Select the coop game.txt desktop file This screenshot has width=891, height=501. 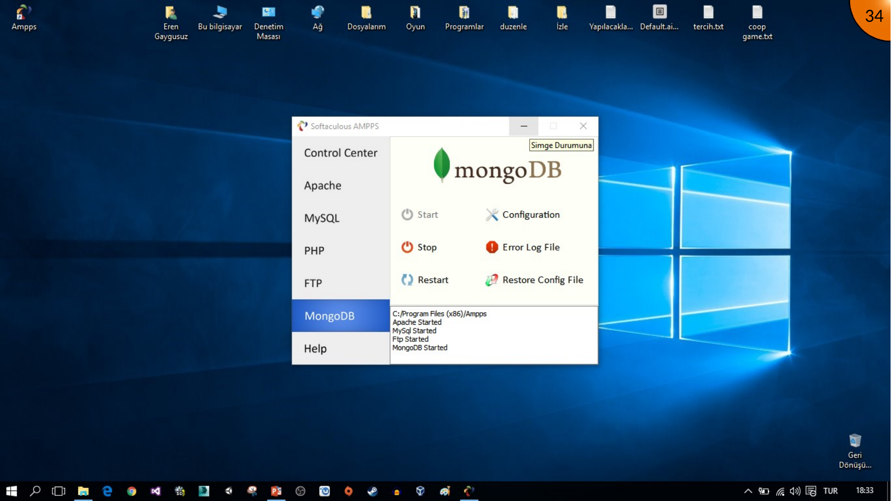(757, 22)
